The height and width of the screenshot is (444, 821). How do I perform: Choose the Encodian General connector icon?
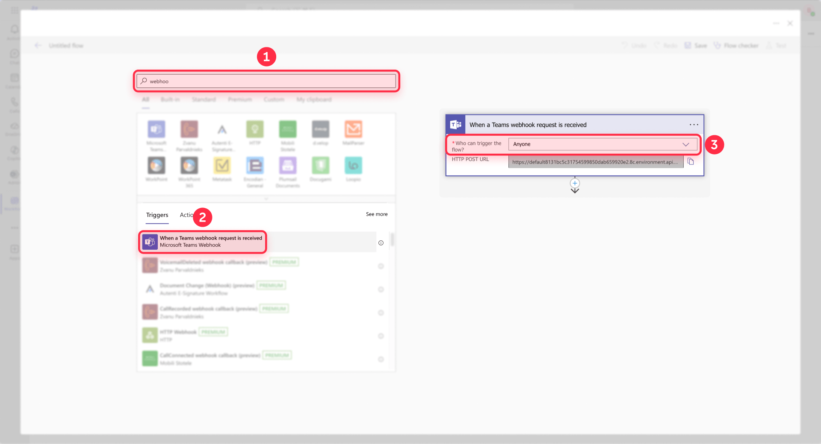[x=255, y=165]
